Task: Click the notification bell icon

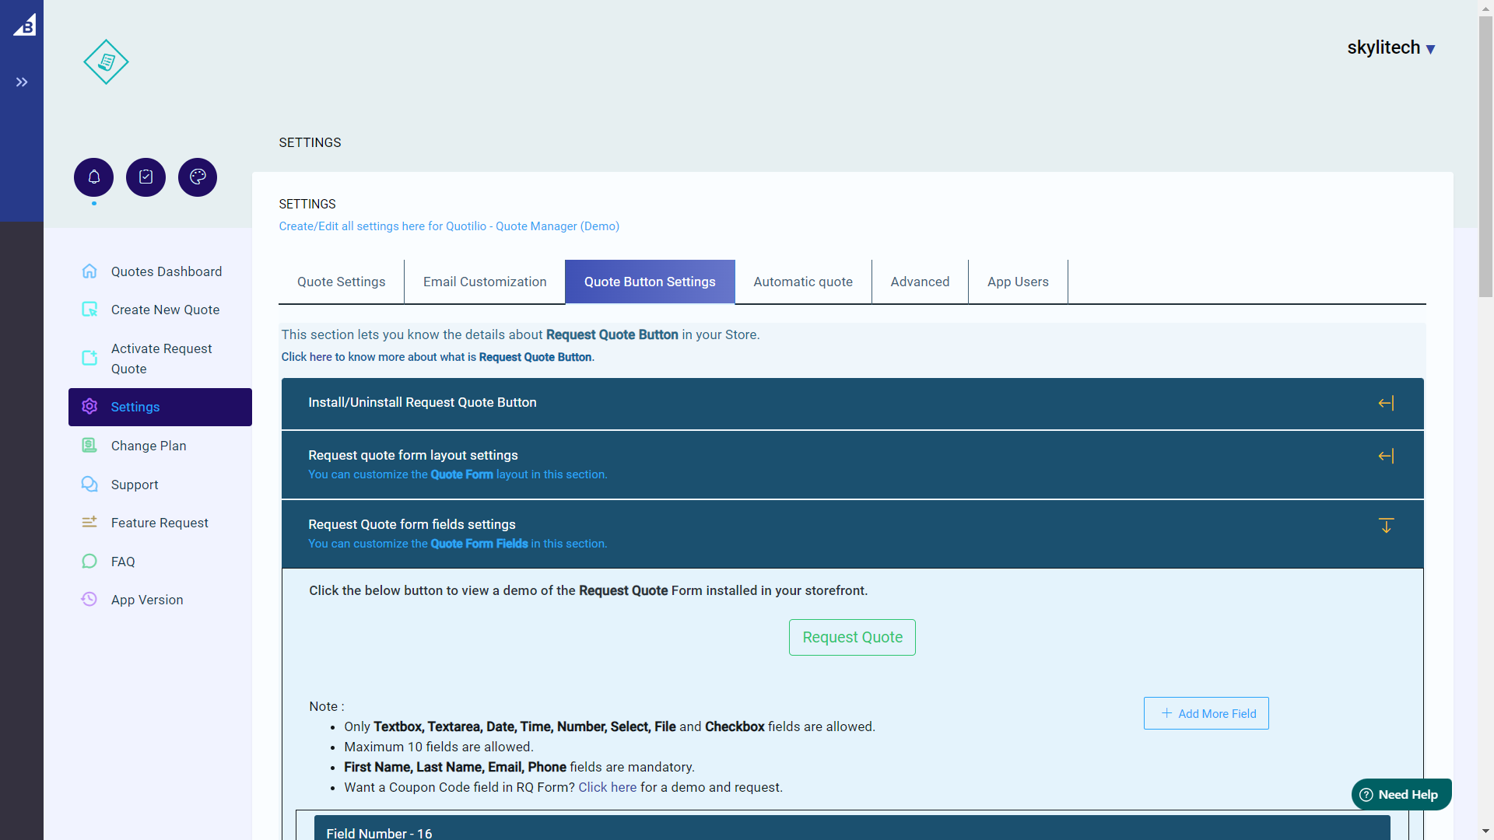Action: 93,177
